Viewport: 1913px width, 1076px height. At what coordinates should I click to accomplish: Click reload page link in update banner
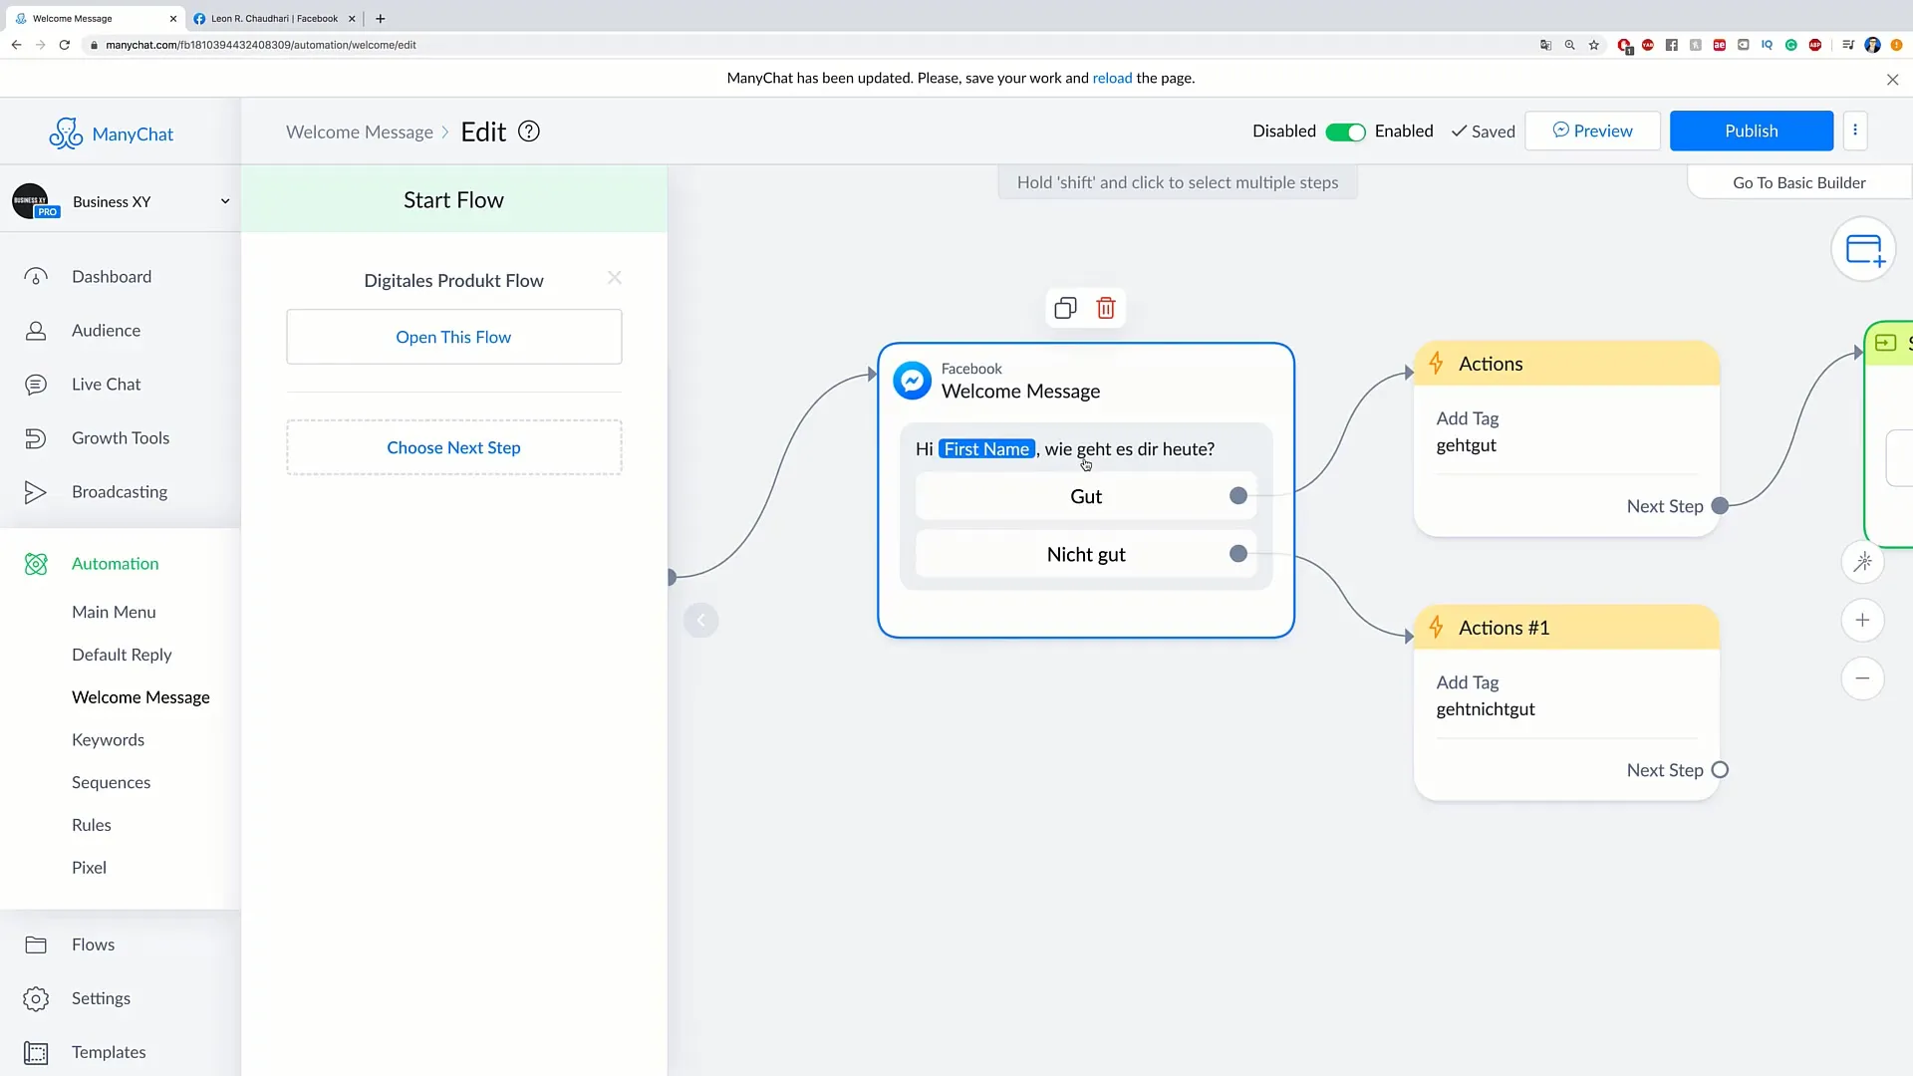point(1113,78)
